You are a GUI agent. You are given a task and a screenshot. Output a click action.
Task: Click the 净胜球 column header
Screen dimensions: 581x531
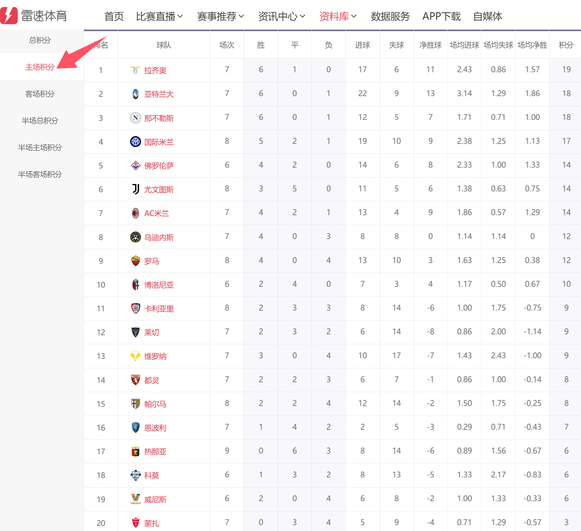coord(430,45)
